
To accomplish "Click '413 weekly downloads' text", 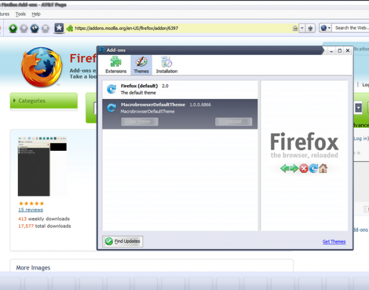I will click(44, 219).
